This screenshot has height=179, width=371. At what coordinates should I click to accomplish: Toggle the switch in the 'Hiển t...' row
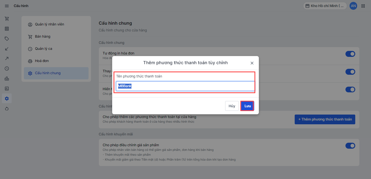pyautogui.click(x=350, y=89)
